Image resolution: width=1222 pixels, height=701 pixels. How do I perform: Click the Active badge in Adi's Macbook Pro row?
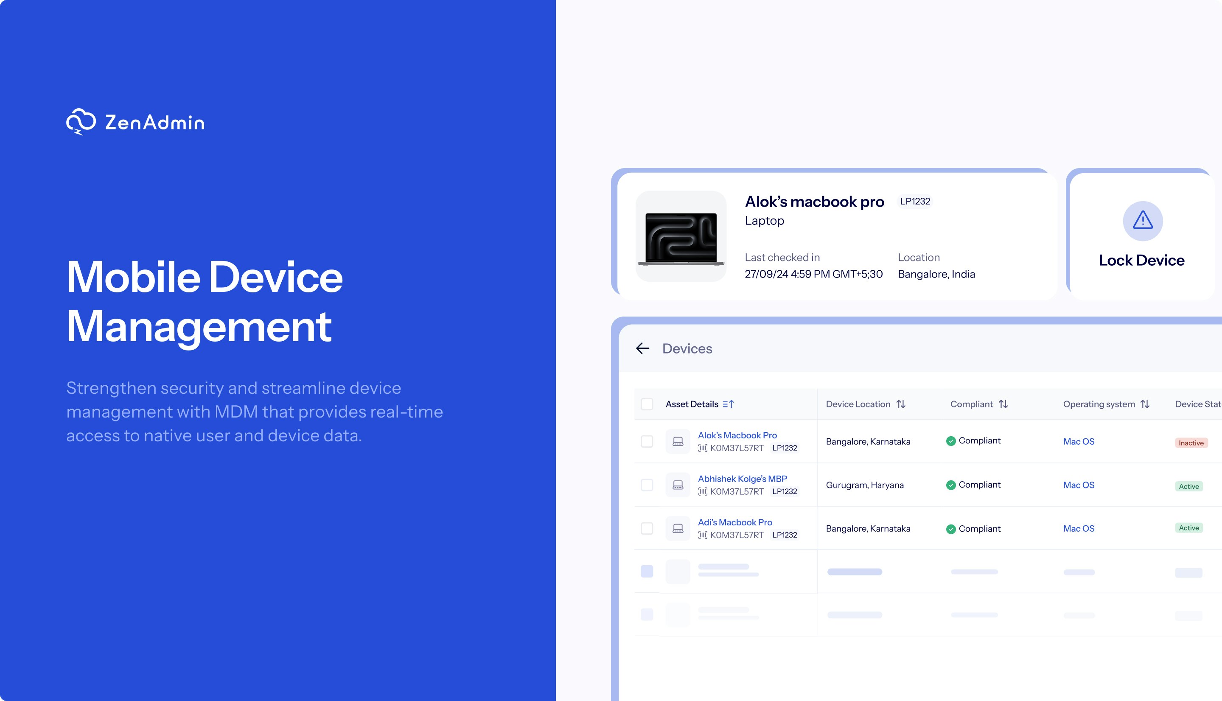tap(1189, 528)
